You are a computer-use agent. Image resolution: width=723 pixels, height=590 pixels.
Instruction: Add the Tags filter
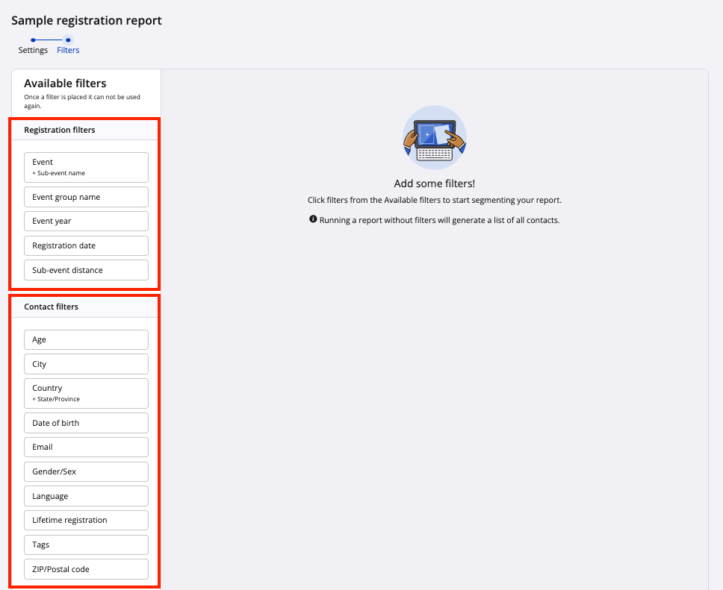click(86, 545)
